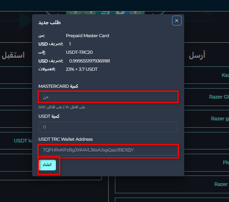Image resolution: width=229 pixels, height=202 pixels.
Task: Click the أرسل heading in background page
Action: tap(197, 55)
